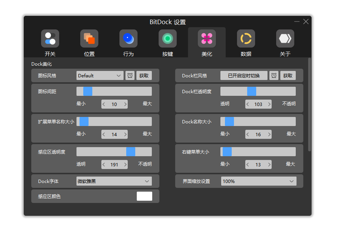Decrease 图标间距 value with left arrow

(x=104, y=104)
